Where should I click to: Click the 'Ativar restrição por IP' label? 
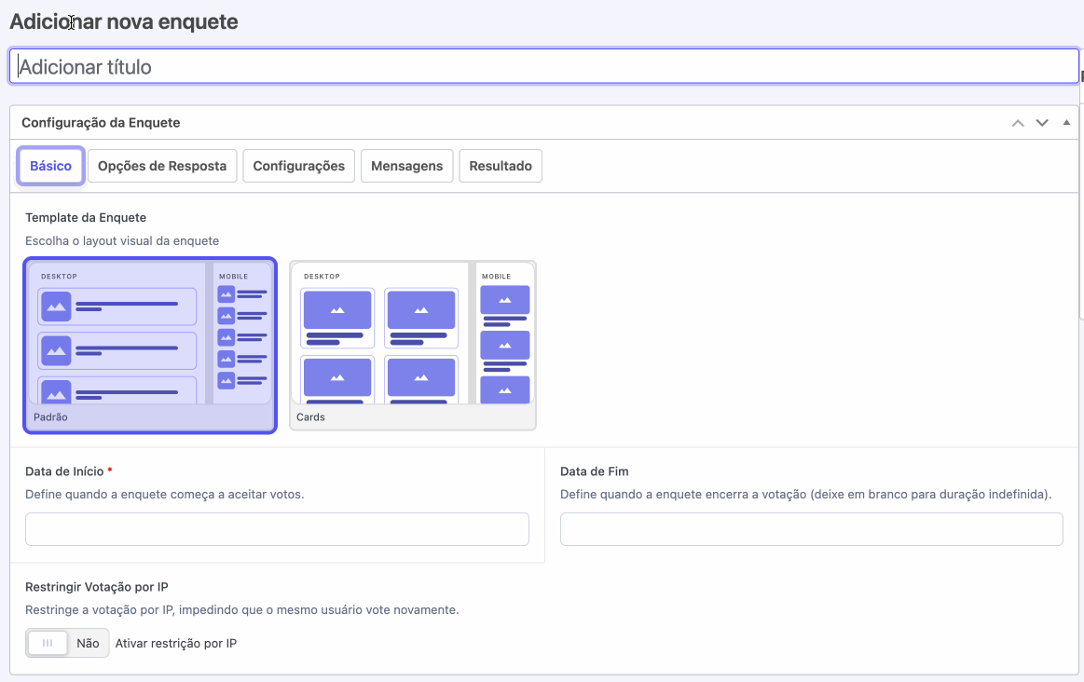pyautogui.click(x=175, y=643)
